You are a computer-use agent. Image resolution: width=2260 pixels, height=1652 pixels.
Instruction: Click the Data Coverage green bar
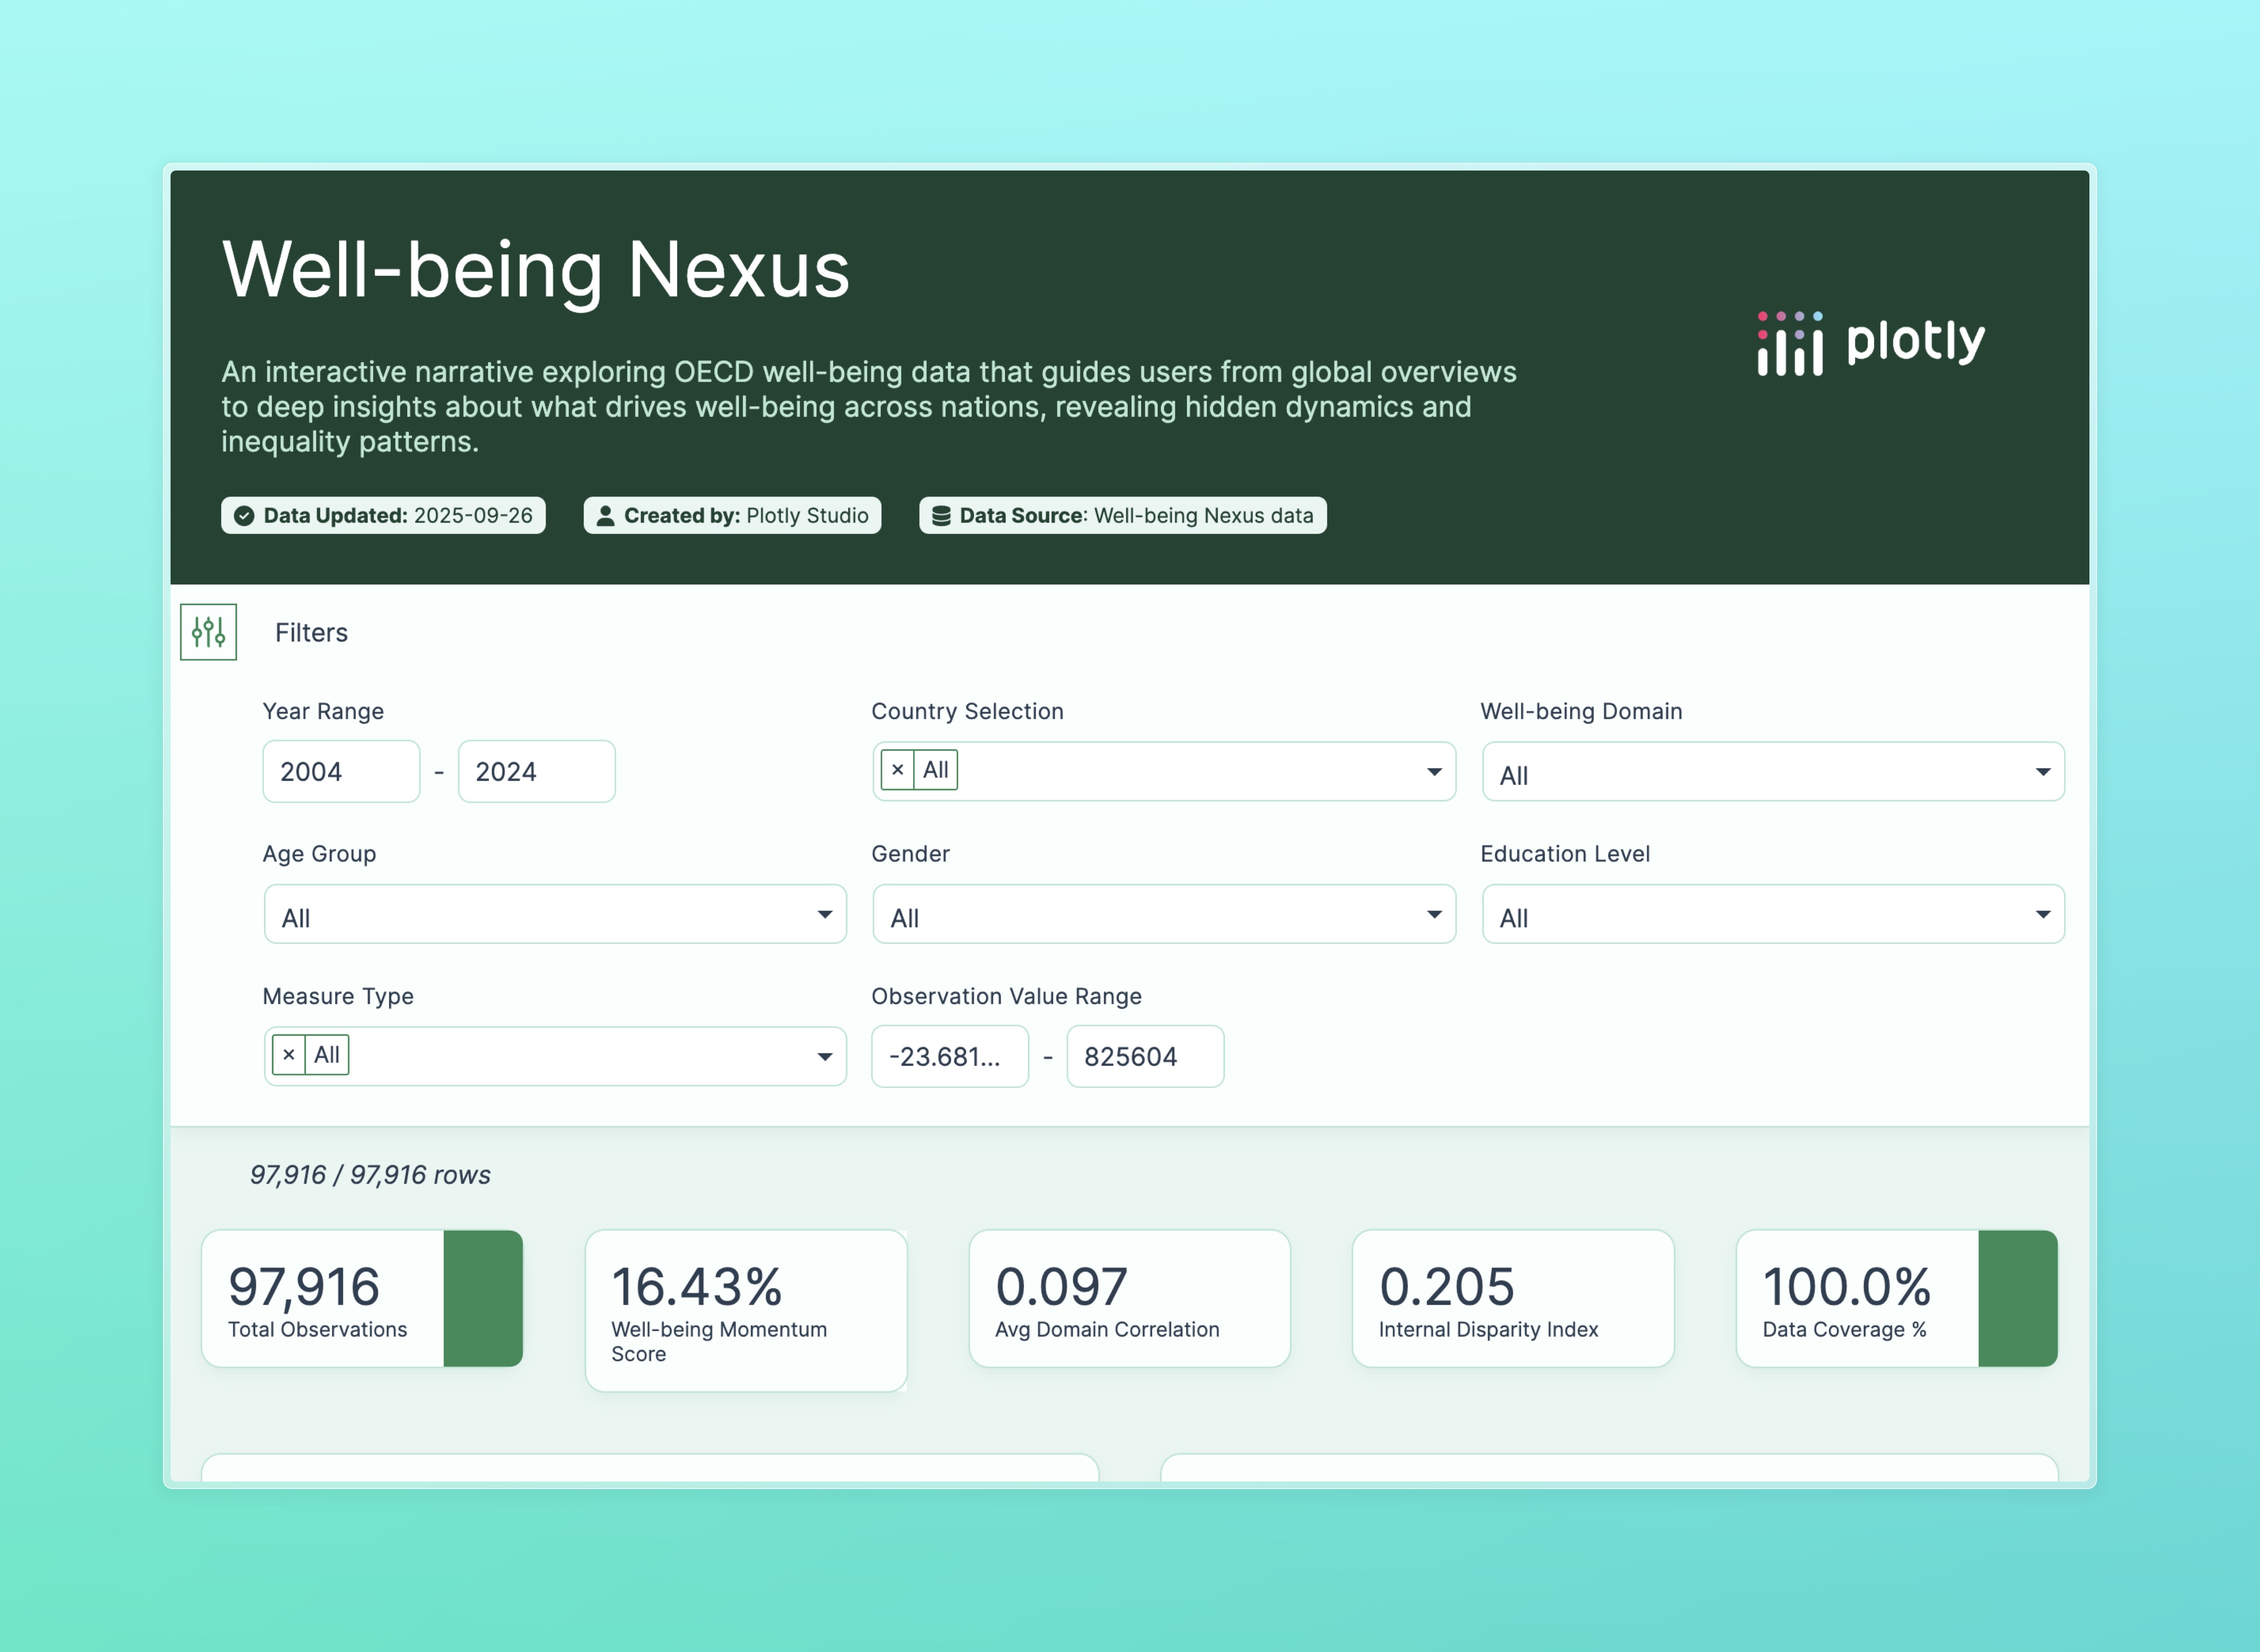click(x=2017, y=1298)
